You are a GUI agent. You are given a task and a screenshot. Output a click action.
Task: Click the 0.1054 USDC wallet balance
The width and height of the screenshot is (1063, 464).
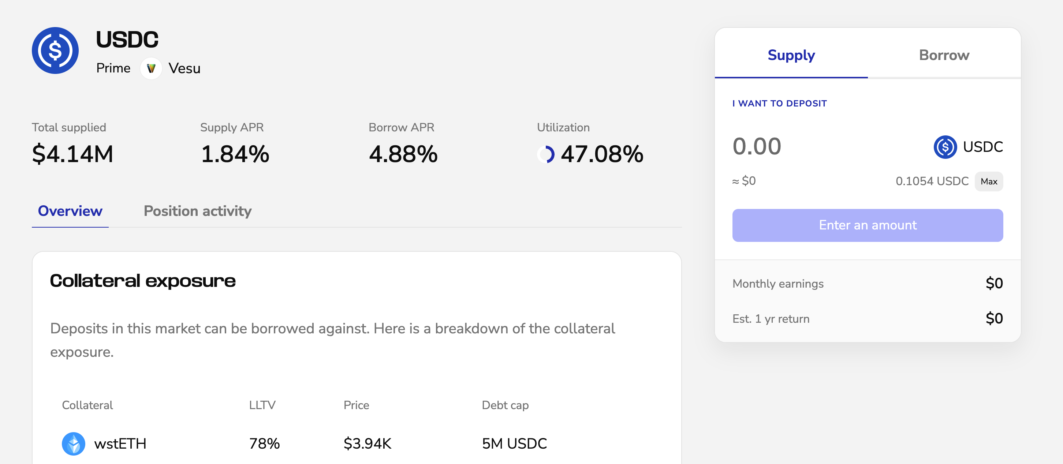coord(932,181)
